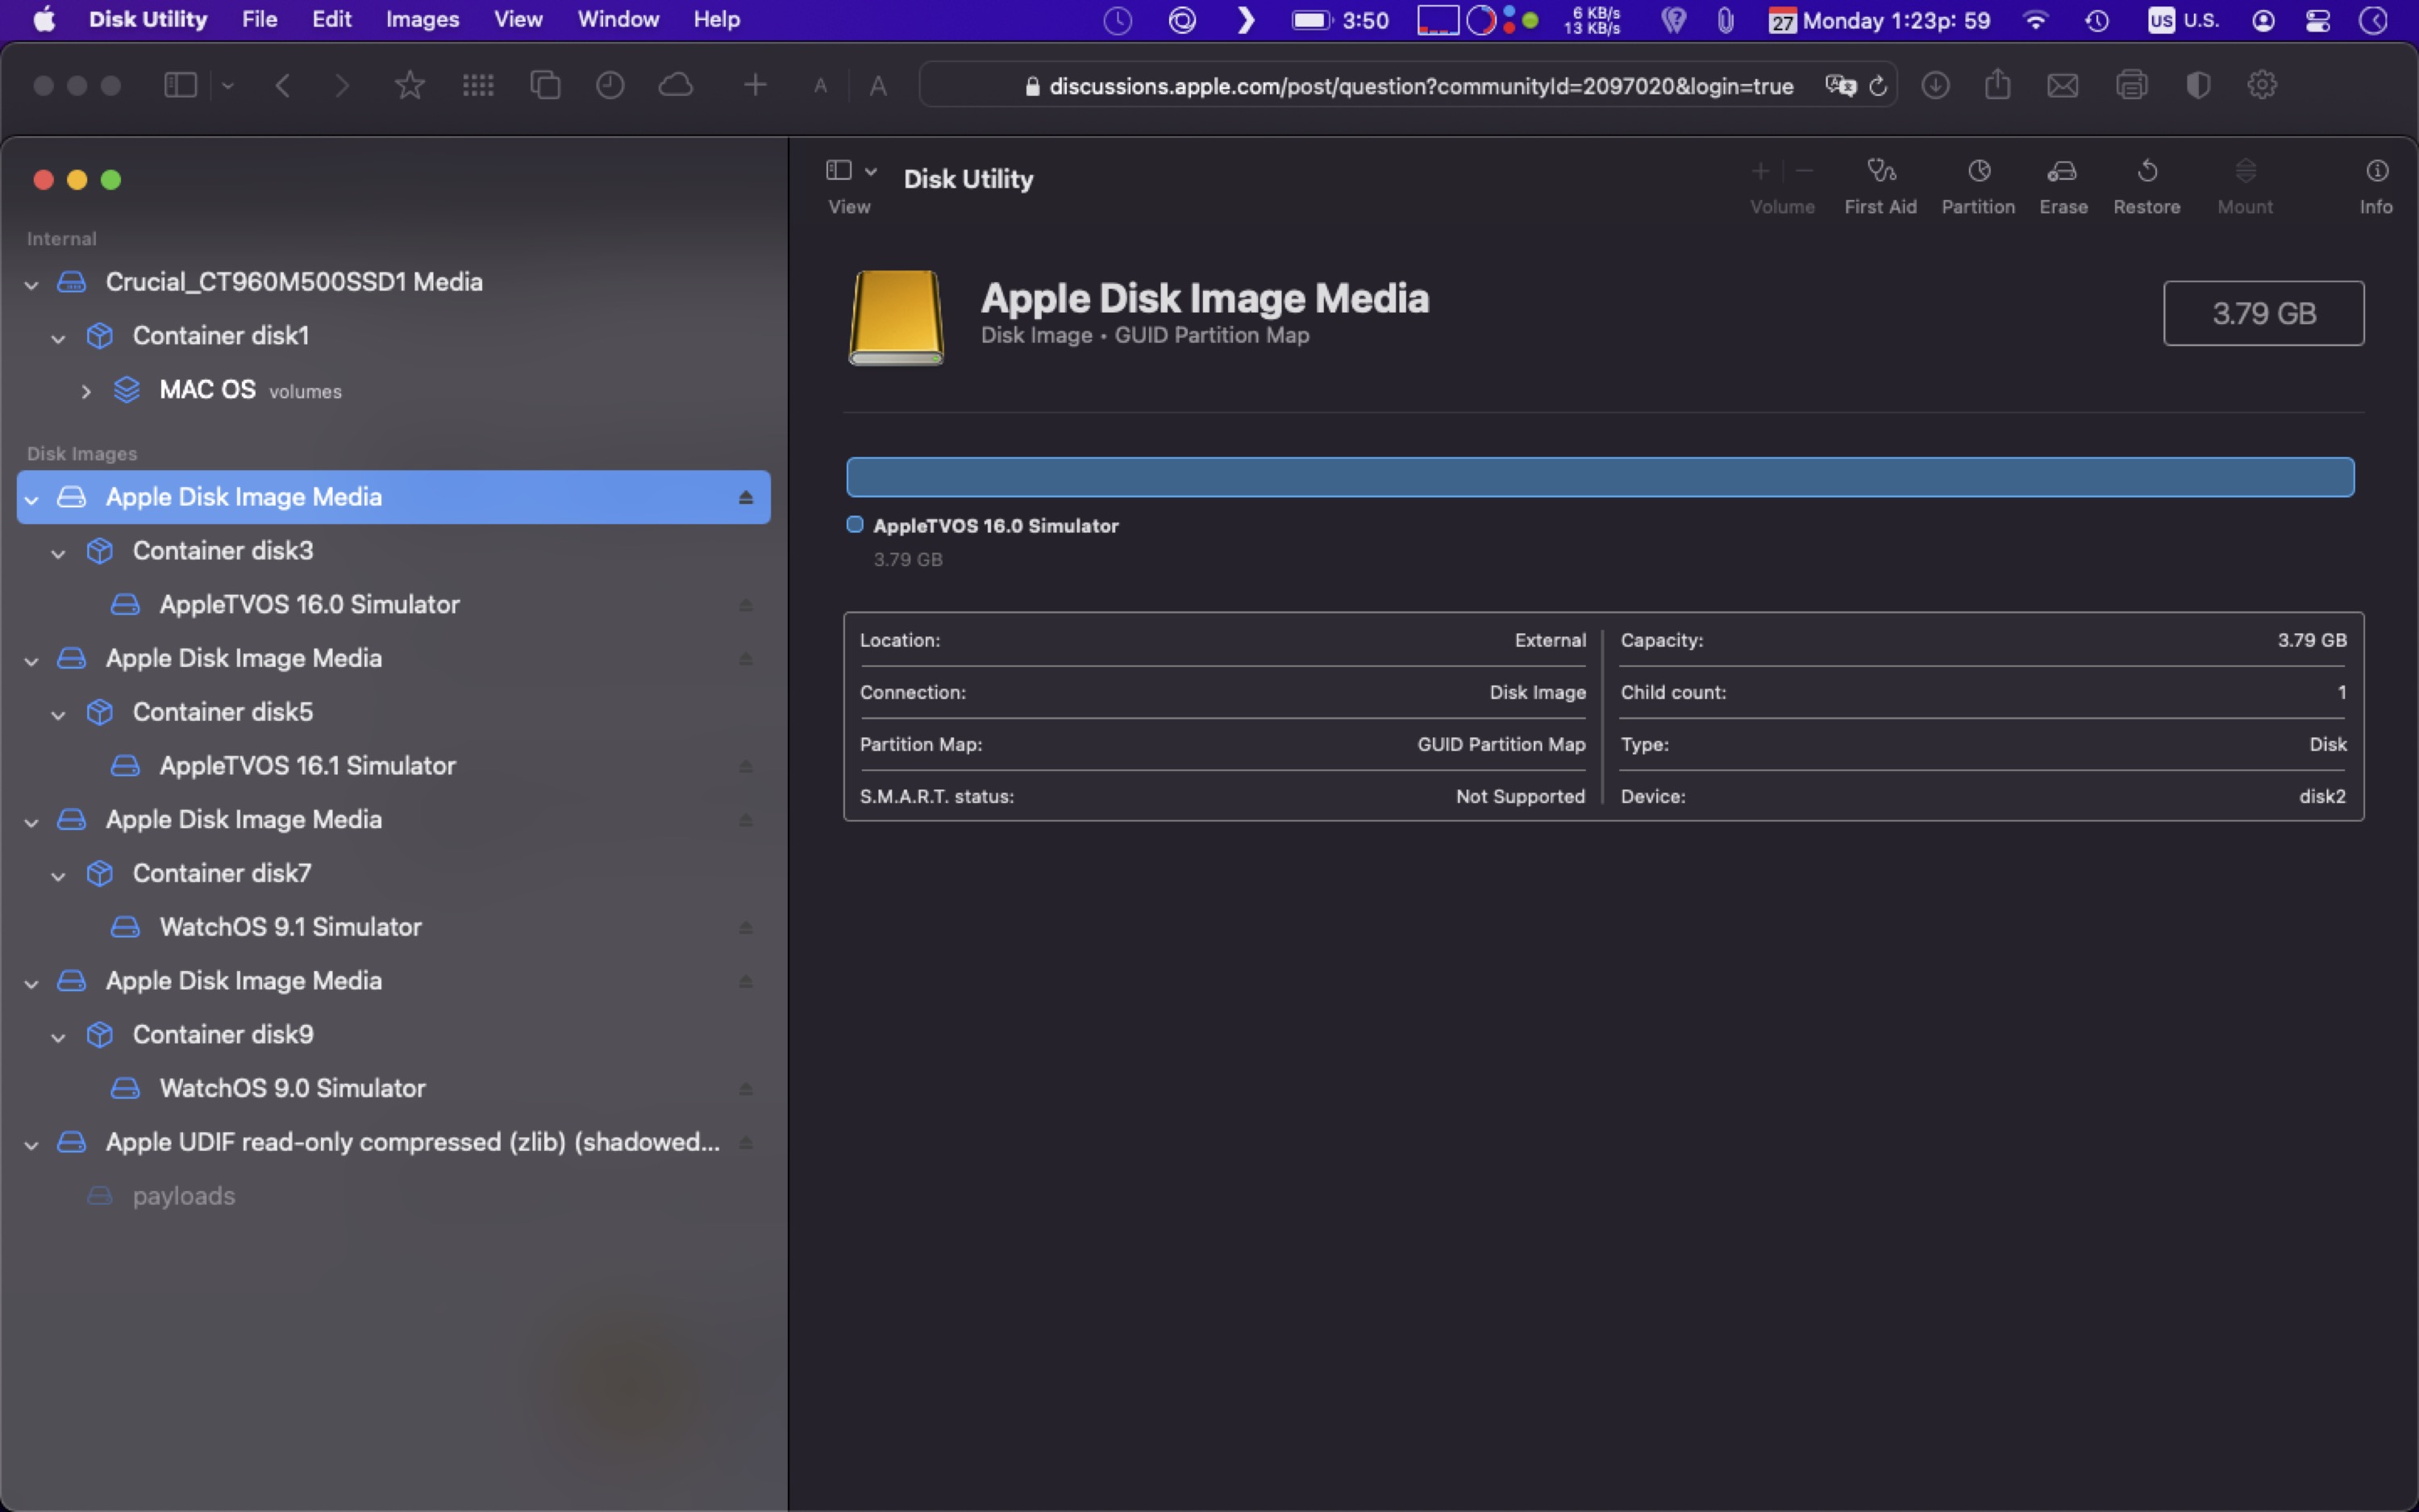Eject AppleTVOS 16.1 Simulator volume

(746, 767)
